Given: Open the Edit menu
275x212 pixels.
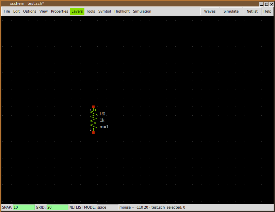Looking at the screenshot, I should [x=16, y=11].
